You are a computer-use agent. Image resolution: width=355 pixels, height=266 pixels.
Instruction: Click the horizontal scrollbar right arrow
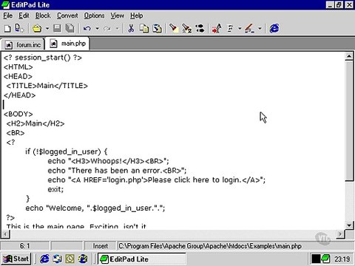pyautogui.click(x=340, y=234)
